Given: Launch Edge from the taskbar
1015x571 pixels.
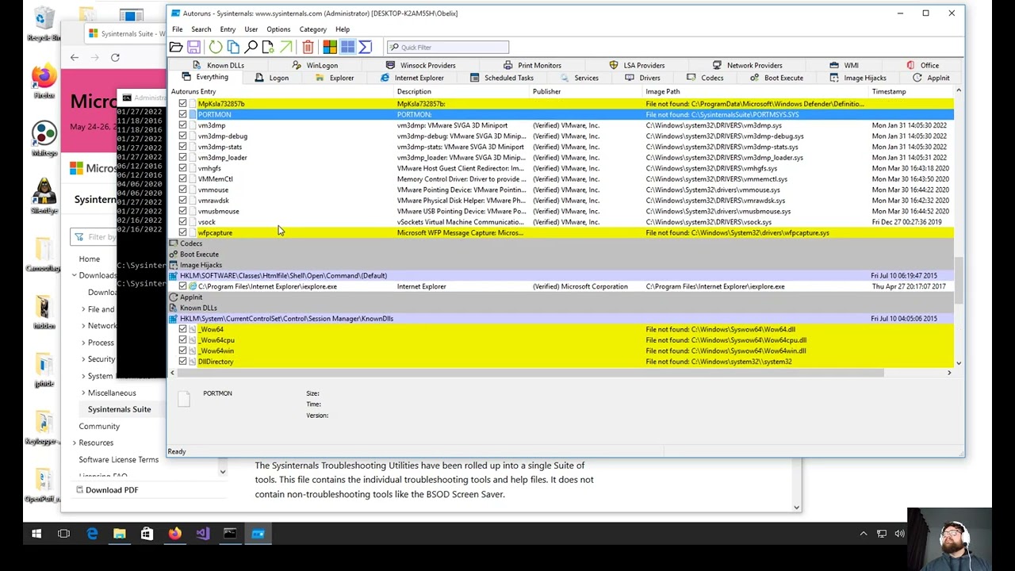Looking at the screenshot, I should (x=92, y=534).
